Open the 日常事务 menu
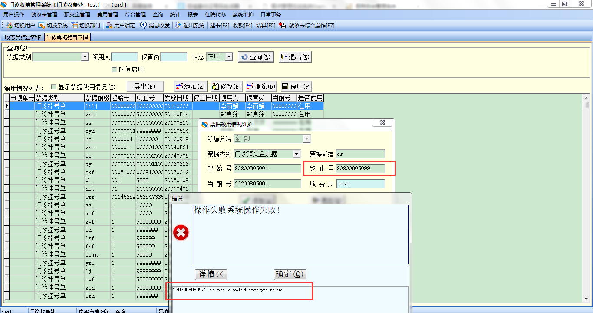This screenshot has width=593, height=313. [271, 15]
